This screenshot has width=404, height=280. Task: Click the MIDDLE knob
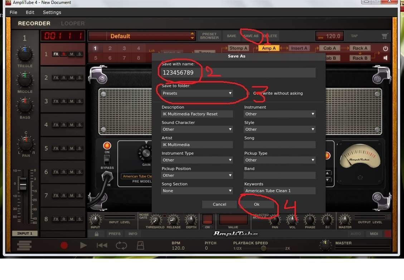[25, 80]
